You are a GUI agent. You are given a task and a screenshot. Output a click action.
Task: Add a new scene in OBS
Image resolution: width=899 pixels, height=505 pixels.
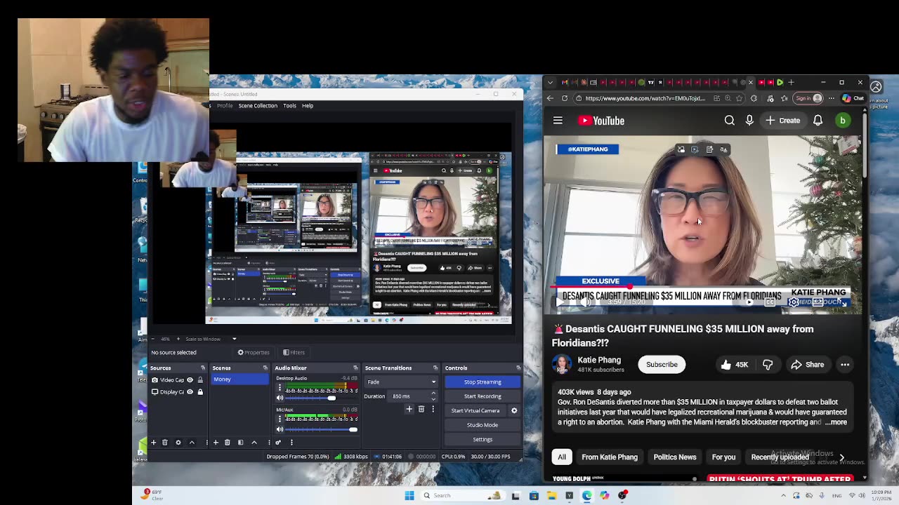[216, 443]
